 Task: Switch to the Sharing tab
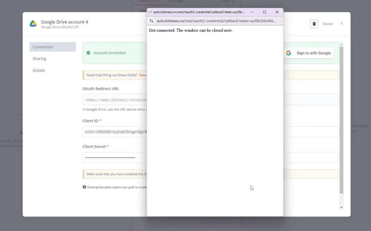click(39, 59)
